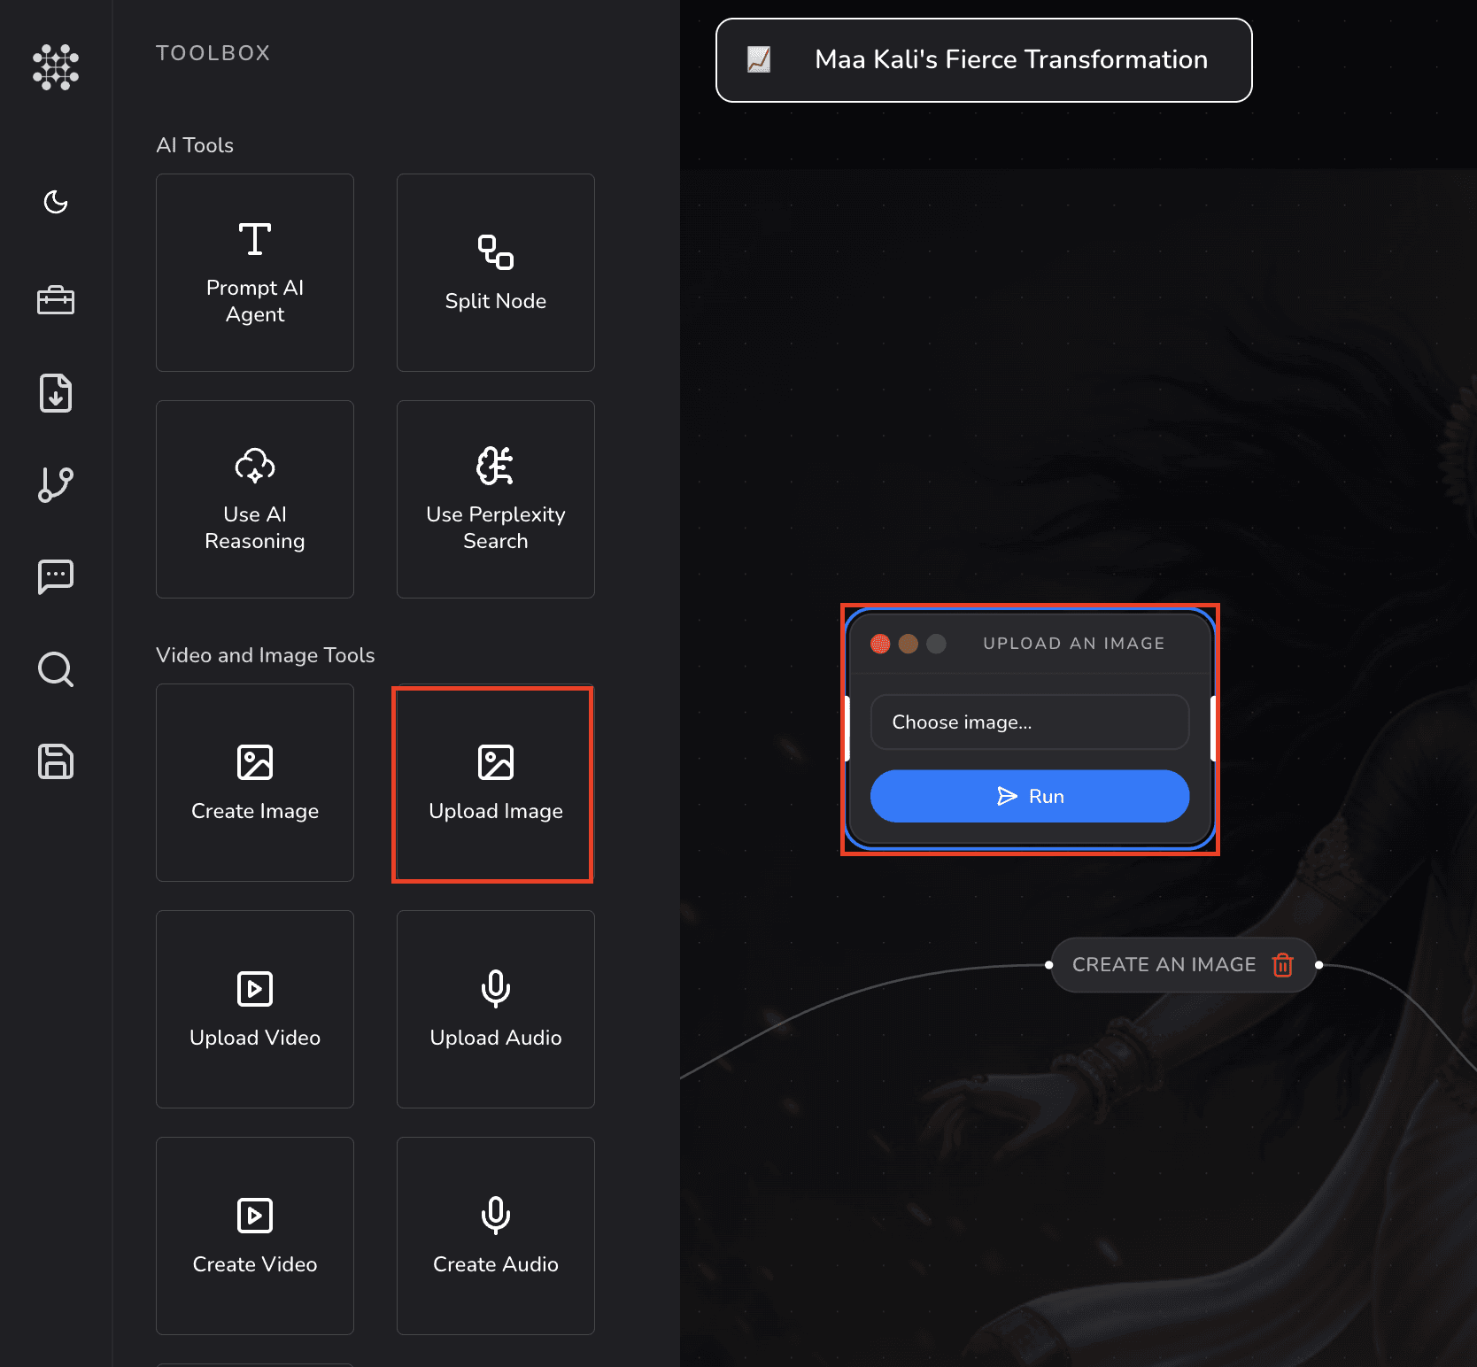The height and width of the screenshot is (1367, 1477).
Task: Select the Upload Audio tool card
Action: pyautogui.click(x=496, y=1009)
